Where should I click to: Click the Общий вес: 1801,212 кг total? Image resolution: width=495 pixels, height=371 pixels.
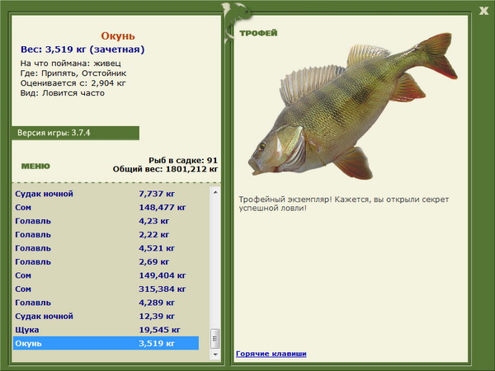pos(166,169)
